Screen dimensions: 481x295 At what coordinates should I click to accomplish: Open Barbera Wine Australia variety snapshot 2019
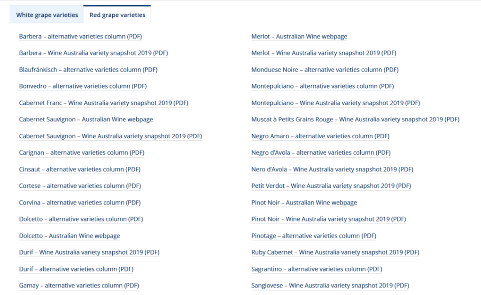tap(93, 53)
